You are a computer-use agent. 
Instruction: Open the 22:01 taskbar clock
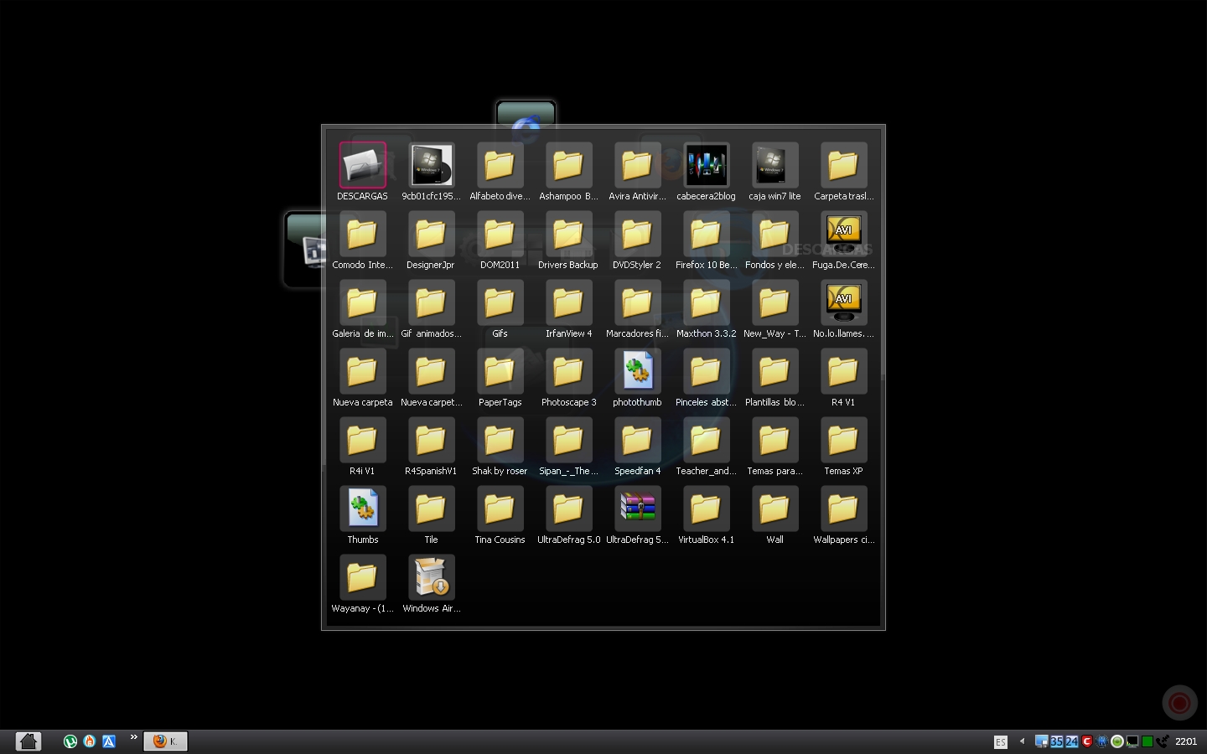pyautogui.click(x=1186, y=741)
